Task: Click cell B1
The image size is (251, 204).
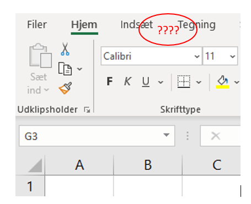Action: pyautogui.click(x=148, y=186)
